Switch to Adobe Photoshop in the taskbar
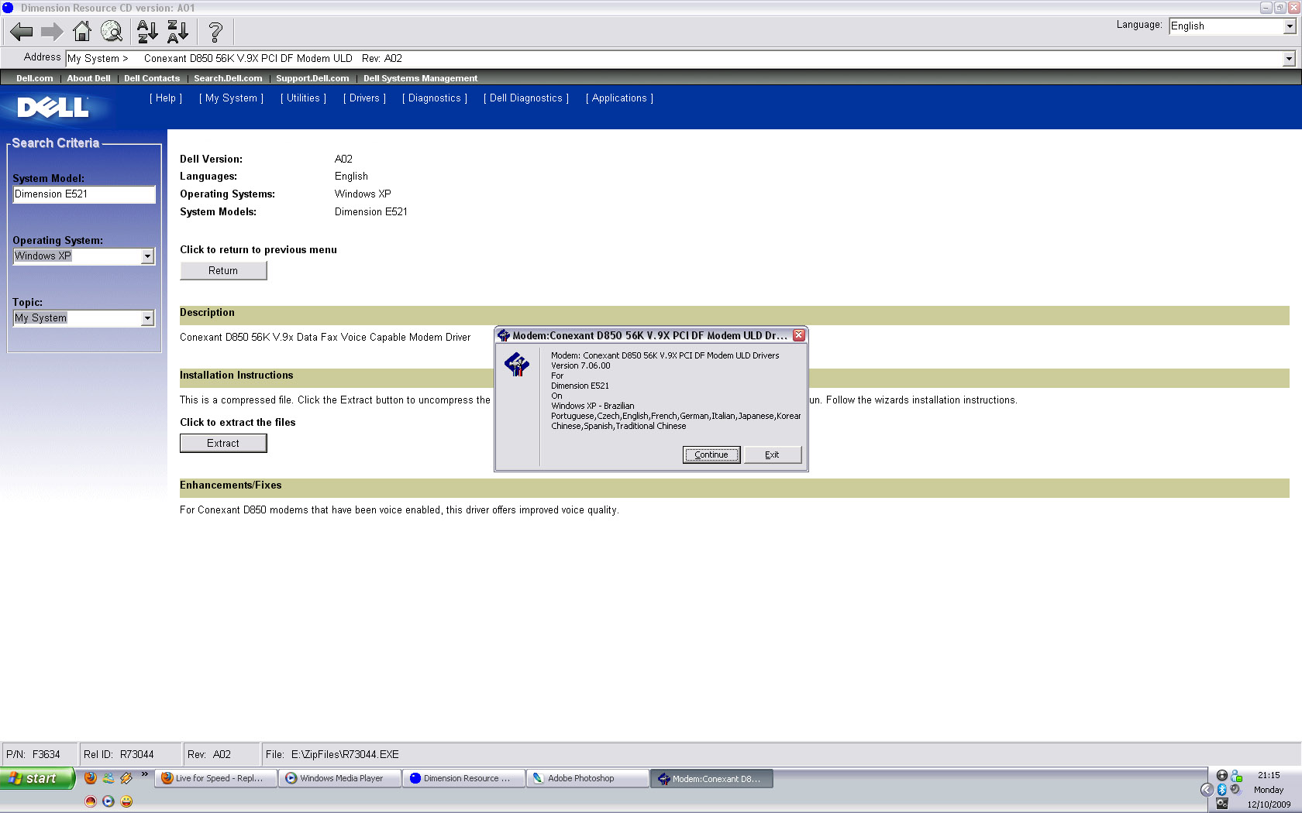 coord(588,779)
